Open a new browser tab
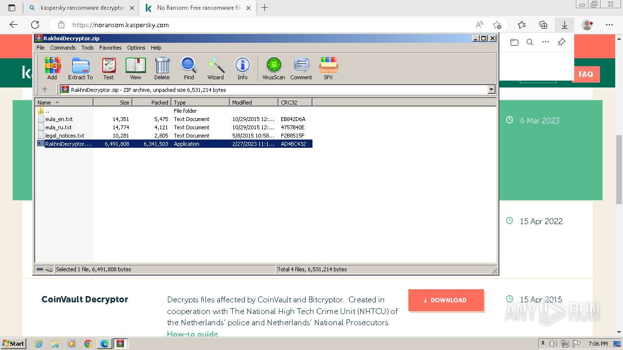The width and height of the screenshot is (623, 350). (x=265, y=8)
